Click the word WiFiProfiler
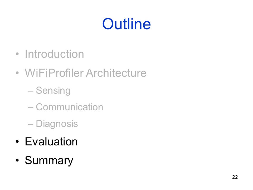The width and height of the screenshot is (253, 190). 54,73
